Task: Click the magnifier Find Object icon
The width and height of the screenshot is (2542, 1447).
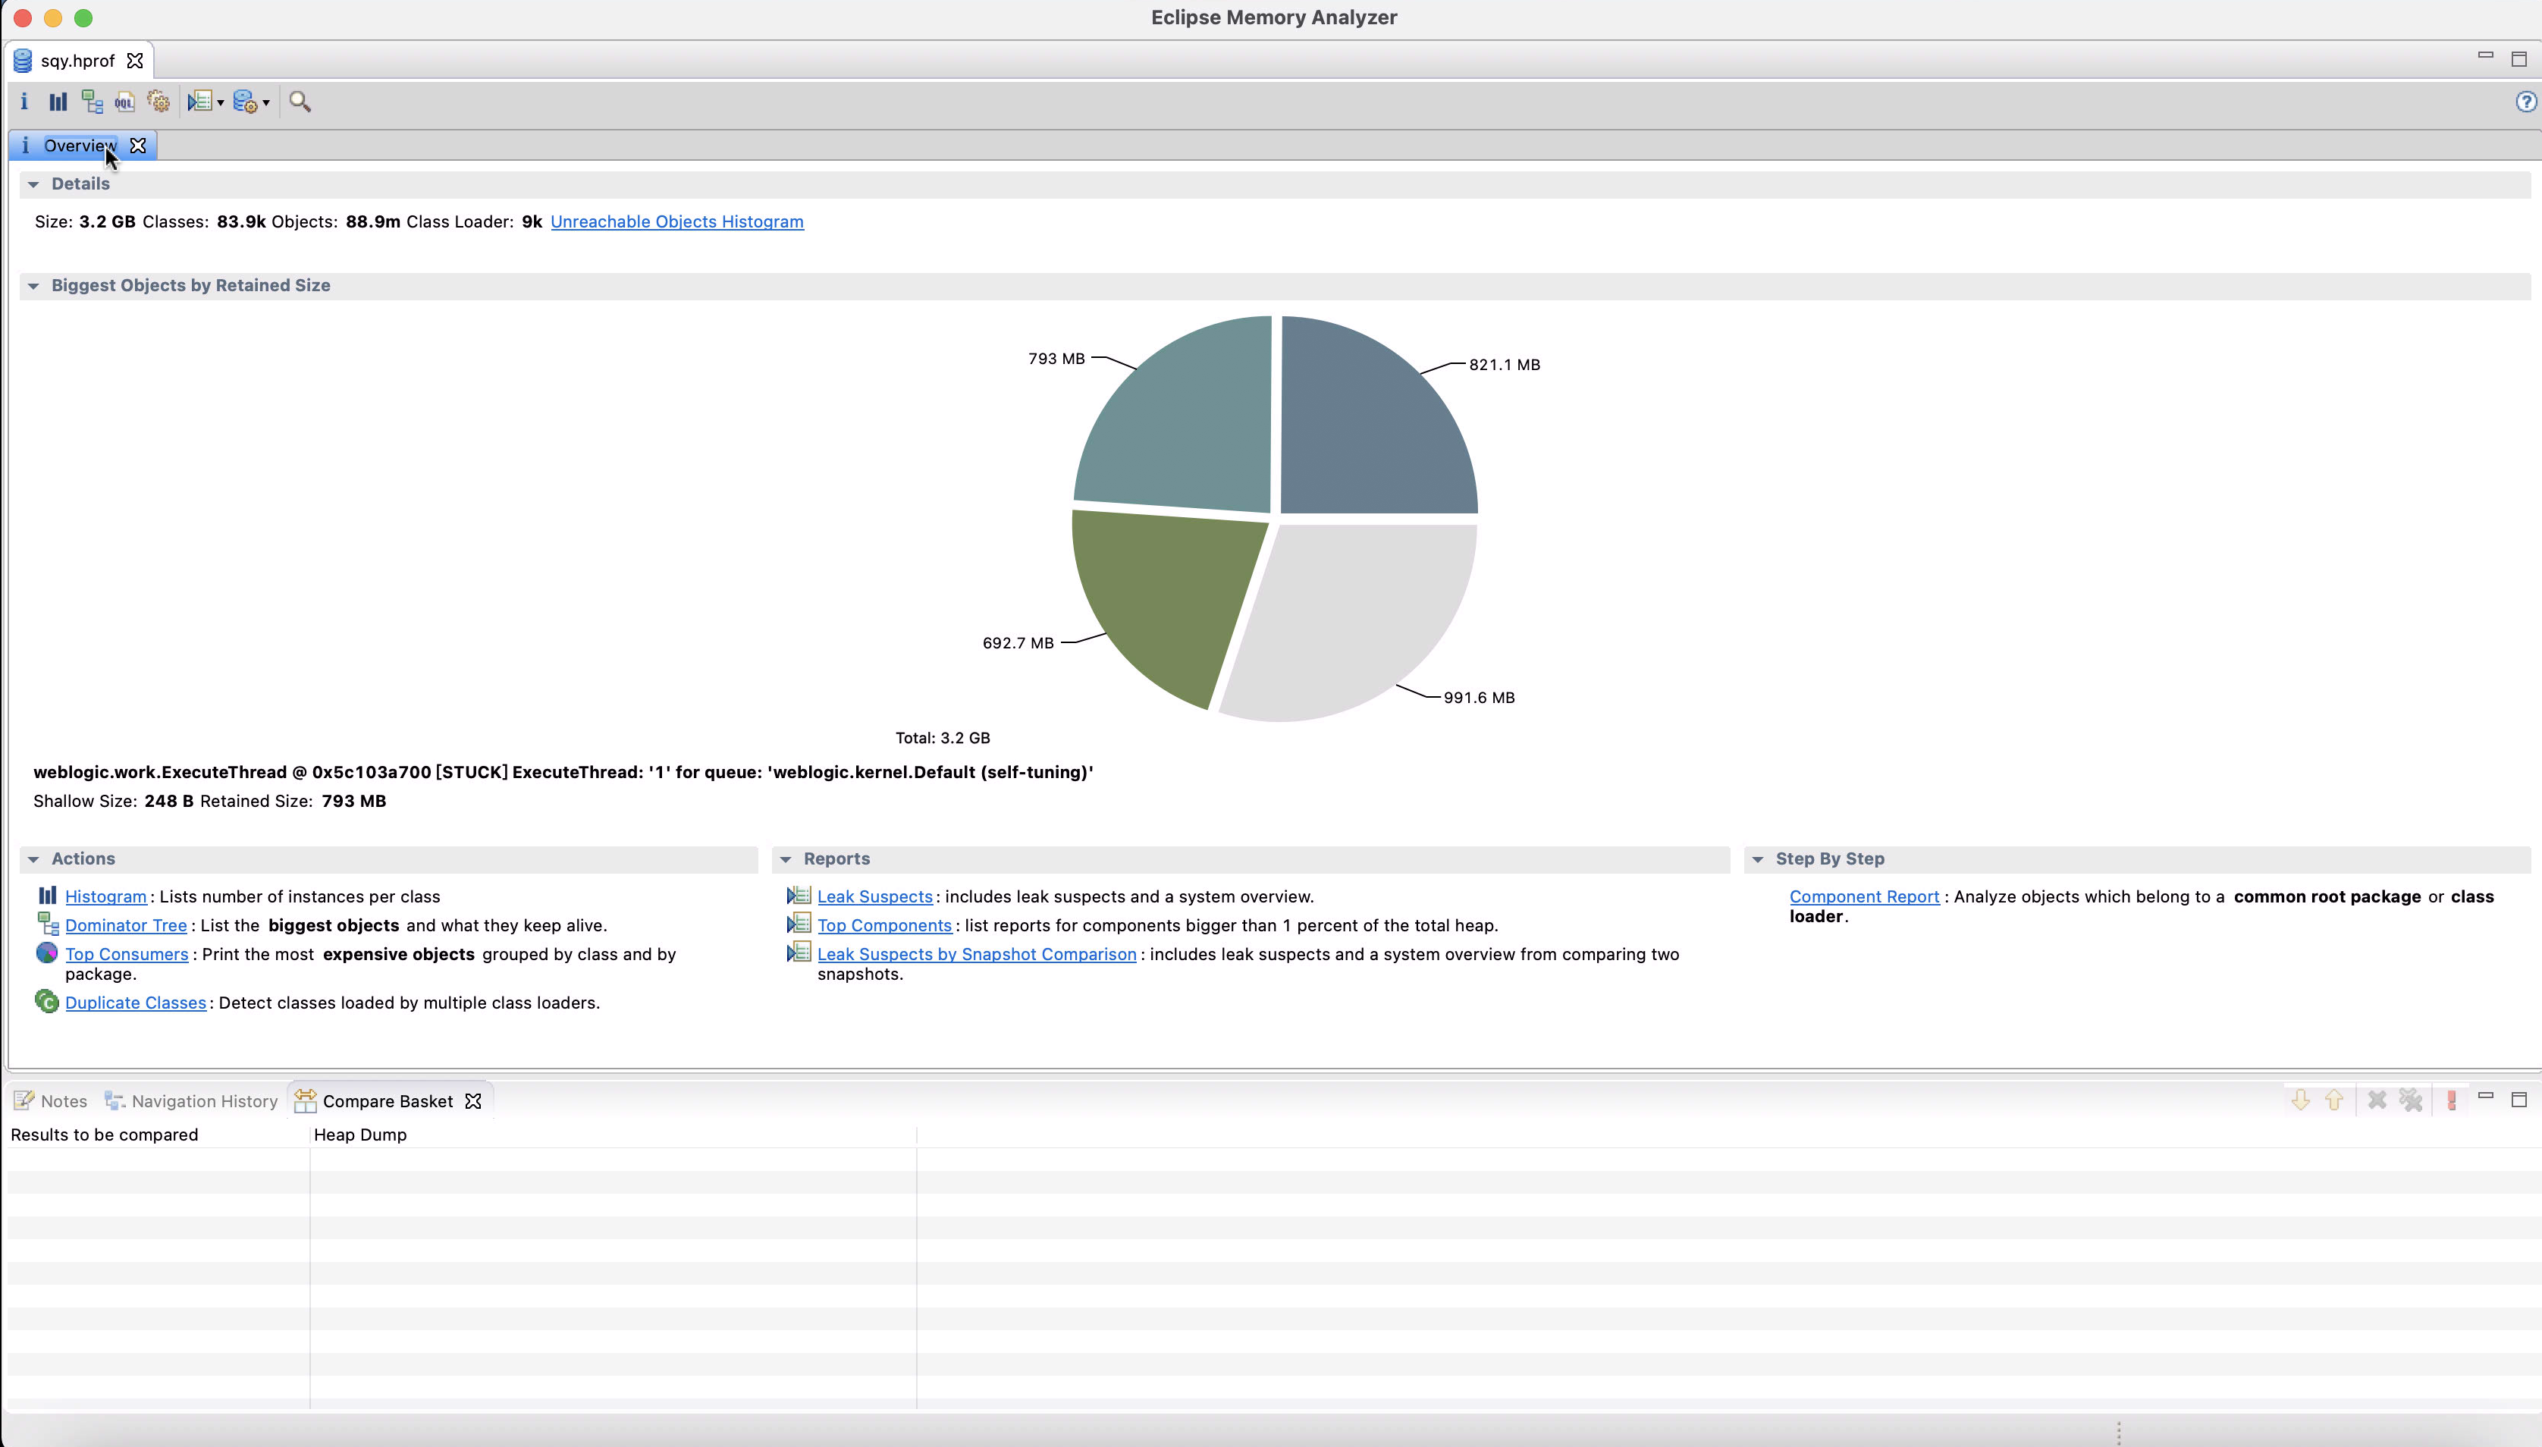Action: pos(299,102)
